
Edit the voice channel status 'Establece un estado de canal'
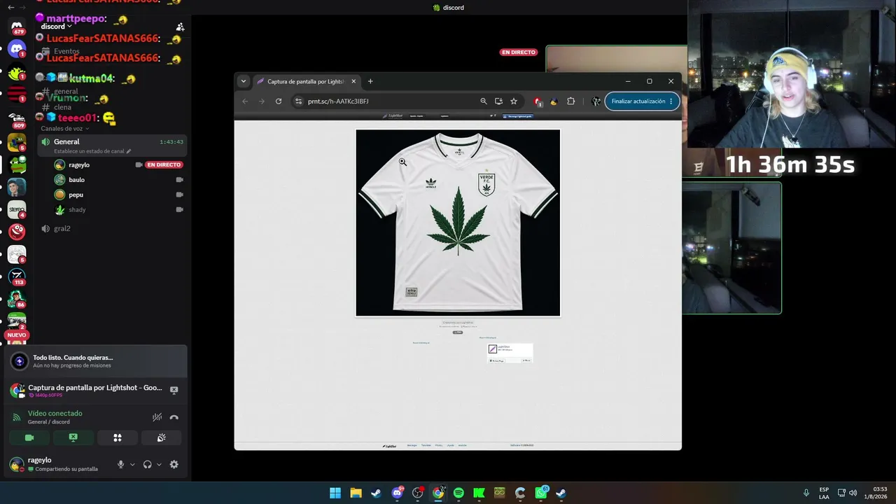point(92,151)
